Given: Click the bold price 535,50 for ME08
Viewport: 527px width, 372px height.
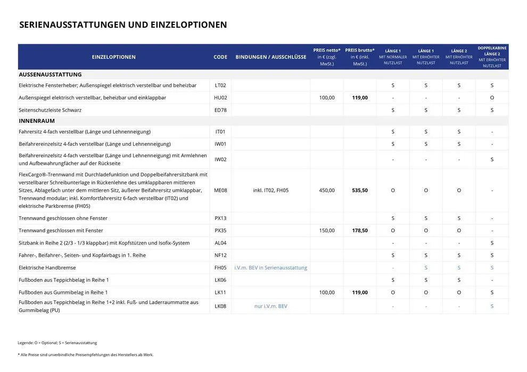Looking at the screenshot, I should pyautogui.click(x=360, y=189).
